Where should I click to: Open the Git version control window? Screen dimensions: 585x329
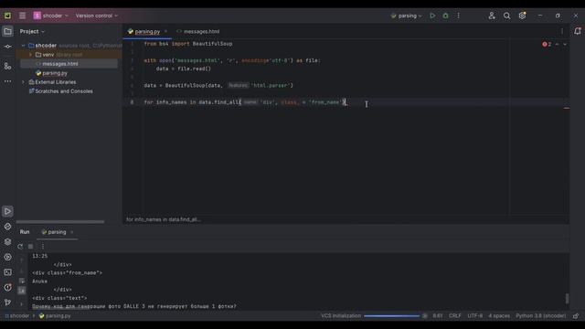point(7,302)
